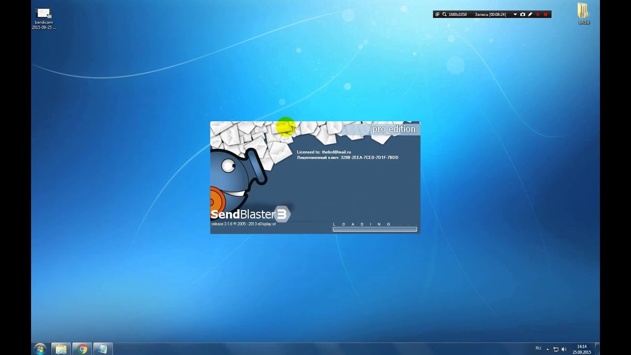This screenshot has height=355, width=631.
Task: Switch the RU language indicator
Action: [x=538, y=348]
